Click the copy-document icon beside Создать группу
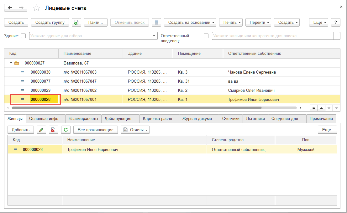 (x=76, y=23)
